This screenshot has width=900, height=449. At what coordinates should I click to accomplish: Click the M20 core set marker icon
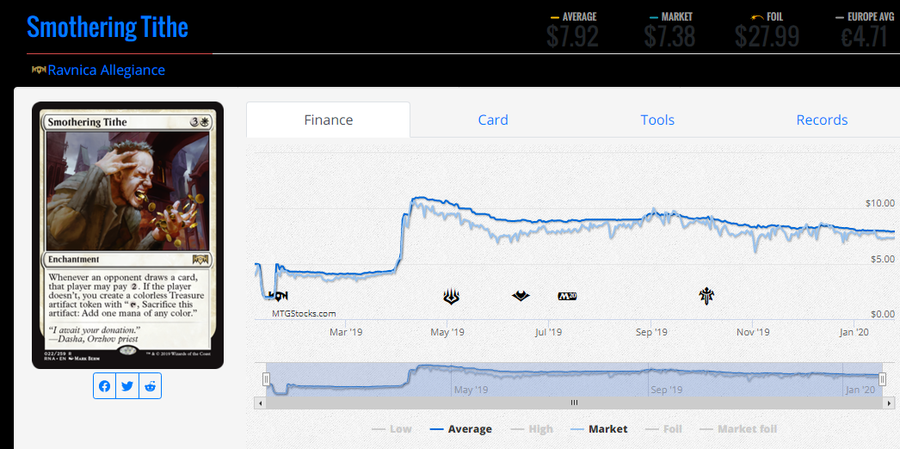(x=568, y=296)
